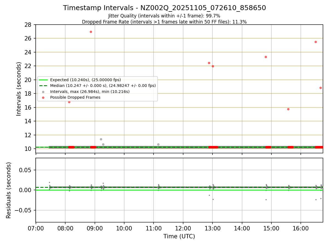This screenshot has width=329, height=246.
Task: Select the gray interval point near 11.4 seconds
Action: pyautogui.click(x=101, y=139)
